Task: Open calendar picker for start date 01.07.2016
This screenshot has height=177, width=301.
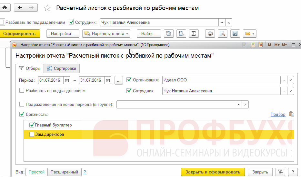Action: [x=67, y=80]
